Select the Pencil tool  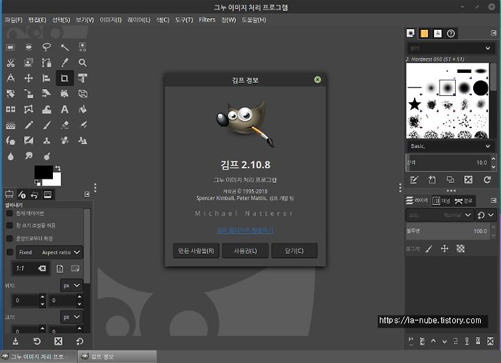pyautogui.click(x=29, y=125)
